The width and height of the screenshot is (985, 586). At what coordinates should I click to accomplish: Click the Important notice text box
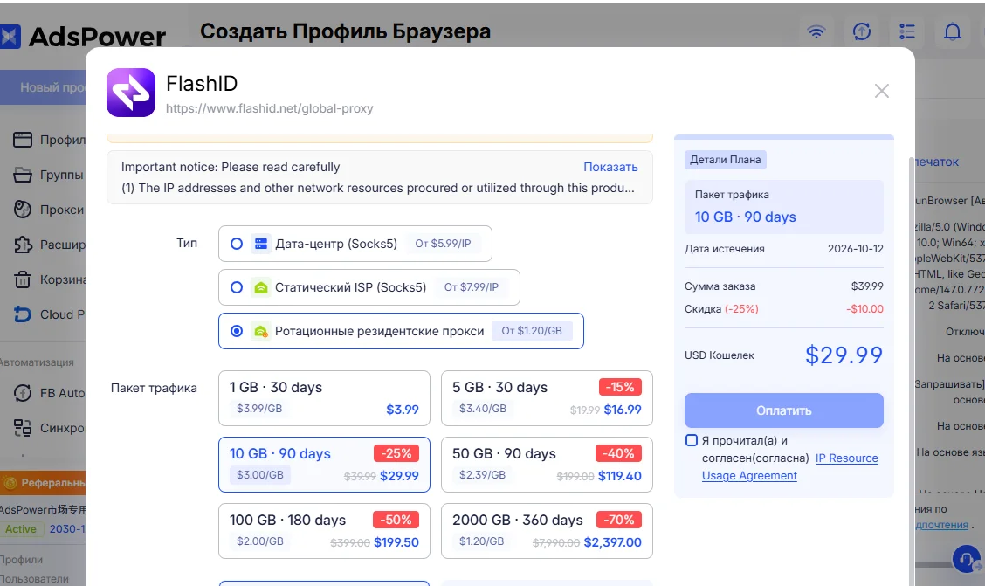click(380, 178)
